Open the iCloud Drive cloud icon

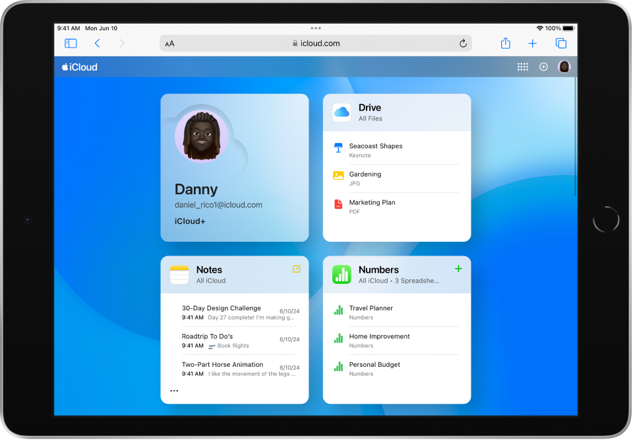(342, 112)
